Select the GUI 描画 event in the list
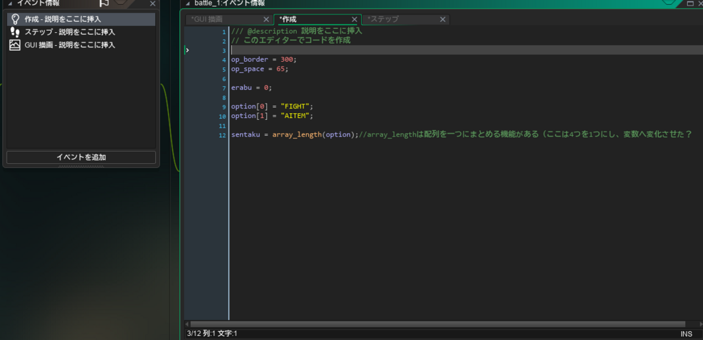703x340 pixels. [x=69, y=45]
